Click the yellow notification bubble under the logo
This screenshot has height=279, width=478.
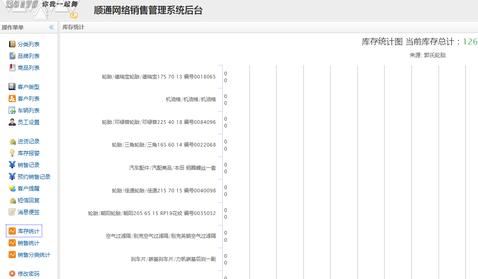pos(74,15)
